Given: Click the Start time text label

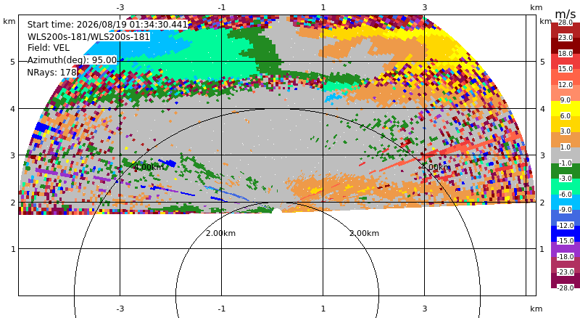Looking at the screenshot, I should pyautogui.click(x=107, y=25).
